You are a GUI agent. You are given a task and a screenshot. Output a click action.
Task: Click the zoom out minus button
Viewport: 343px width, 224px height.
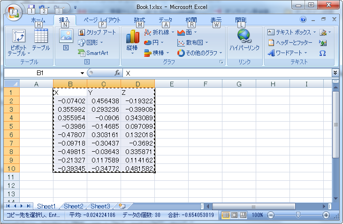click(x=271, y=215)
